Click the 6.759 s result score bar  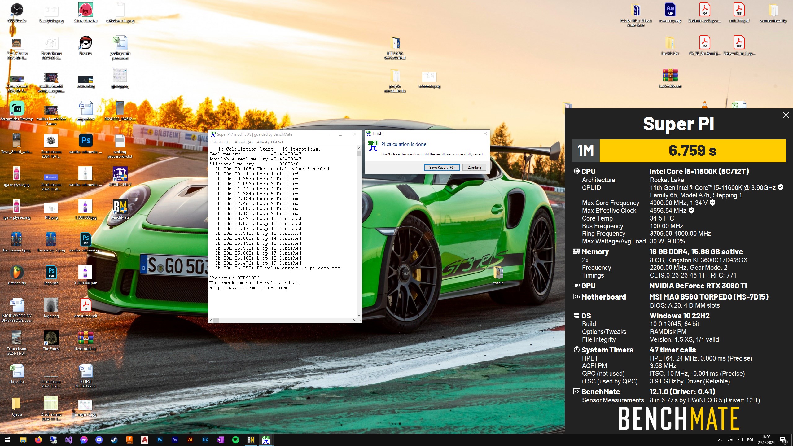(693, 151)
